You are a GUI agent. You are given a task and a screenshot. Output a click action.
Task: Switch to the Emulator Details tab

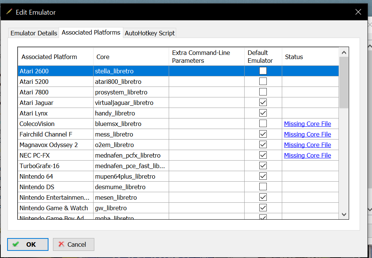point(34,33)
